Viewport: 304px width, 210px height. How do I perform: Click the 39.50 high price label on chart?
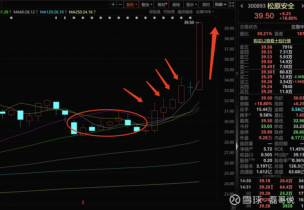(189, 22)
